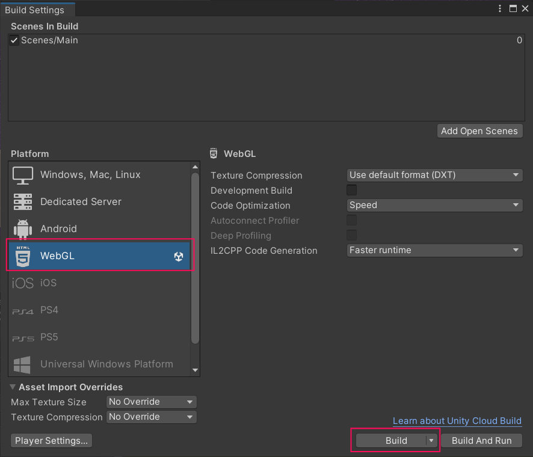Close the Build Settings window
533x457 pixels.
(525, 8)
